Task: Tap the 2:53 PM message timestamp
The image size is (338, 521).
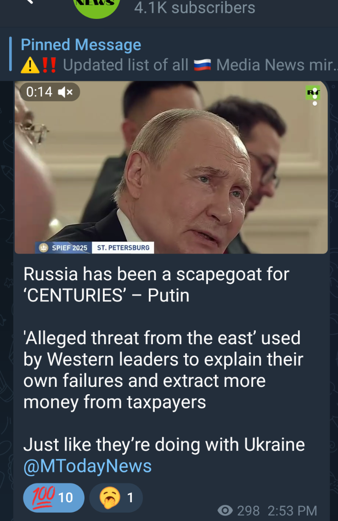Action: pyautogui.click(x=292, y=511)
